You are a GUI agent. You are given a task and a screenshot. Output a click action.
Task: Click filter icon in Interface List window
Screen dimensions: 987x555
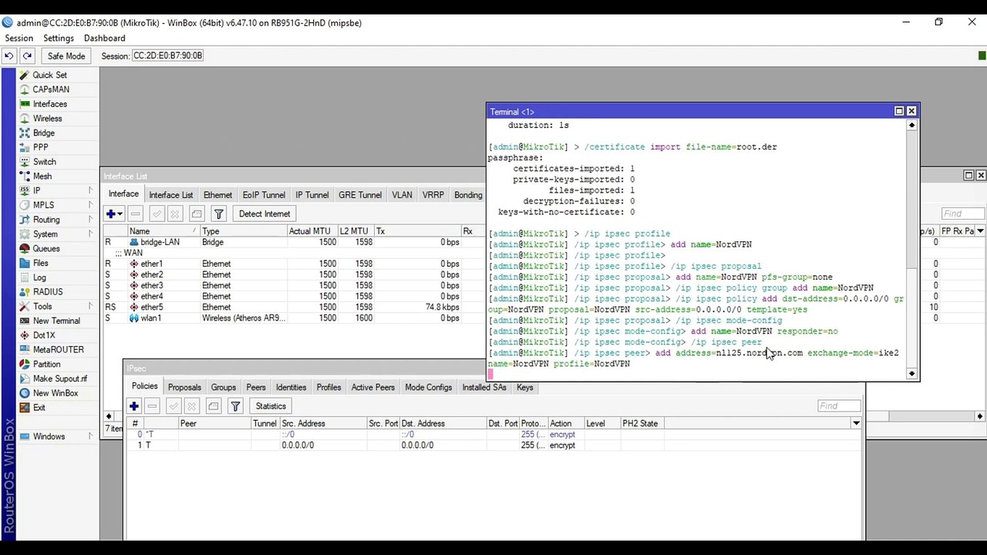[219, 214]
